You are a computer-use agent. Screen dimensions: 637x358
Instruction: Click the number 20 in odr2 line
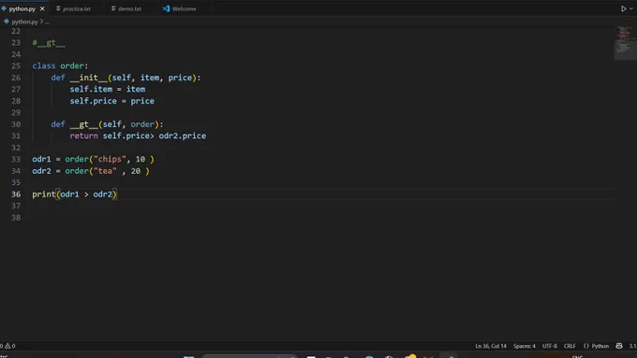[x=136, y=171]
